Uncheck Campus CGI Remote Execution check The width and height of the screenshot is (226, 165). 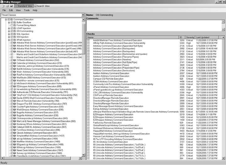(88, 79)
